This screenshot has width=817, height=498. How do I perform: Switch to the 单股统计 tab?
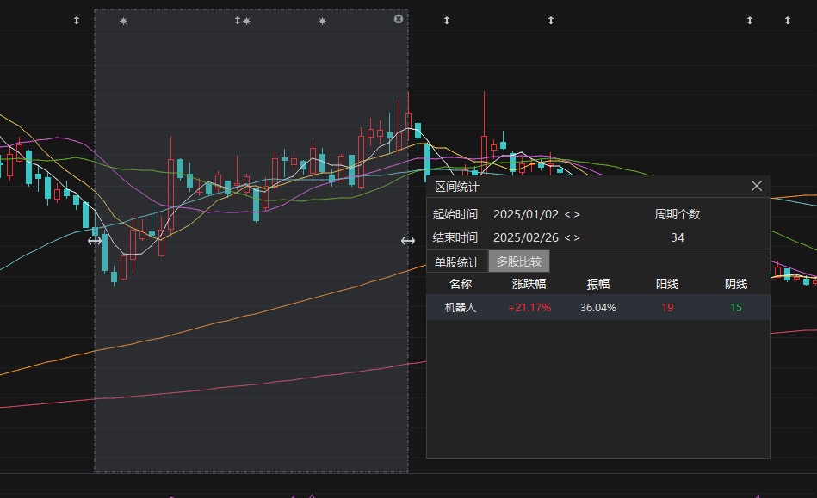coord(457,261)
